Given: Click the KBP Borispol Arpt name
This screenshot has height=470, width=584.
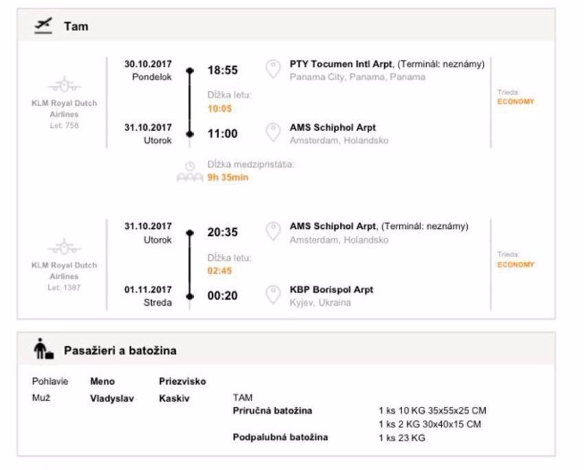Looking at the screenshot, I should click(x=331, y=289).
